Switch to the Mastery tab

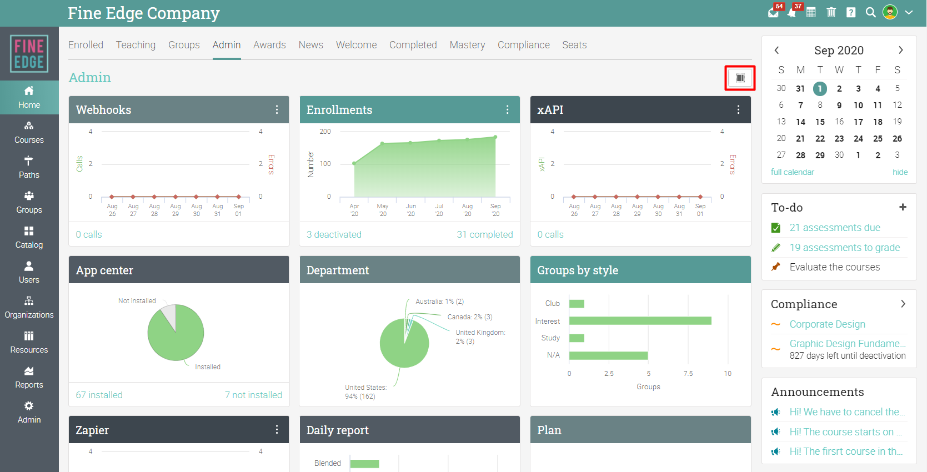click(x=467, y=45)
